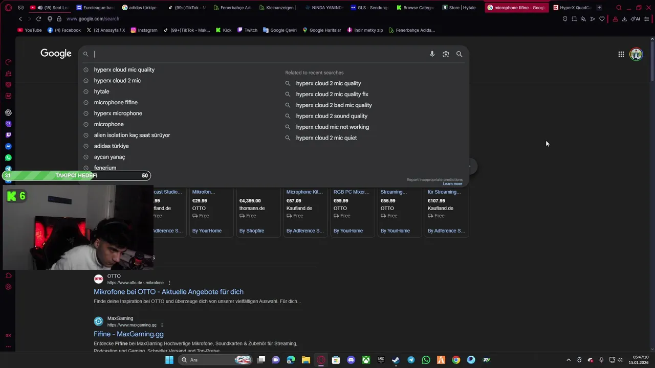Select suggestion 'hyperx cloud 2 mic'
Image resolution: width=655 pixels, height=368 pixels.
point(117,81)
